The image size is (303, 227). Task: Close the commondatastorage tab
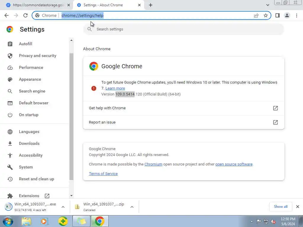click(x=69, y=5)
